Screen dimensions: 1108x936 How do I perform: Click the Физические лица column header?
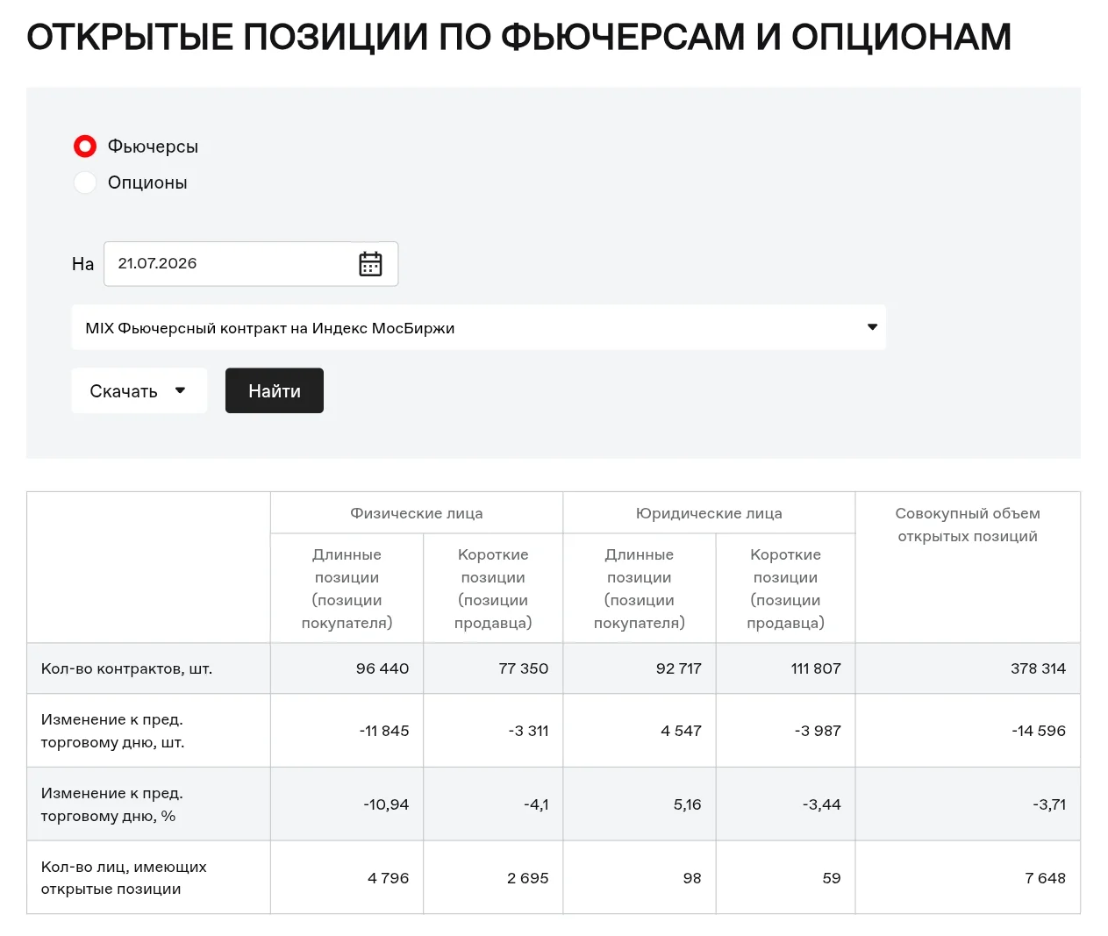[x=417, y=513]
